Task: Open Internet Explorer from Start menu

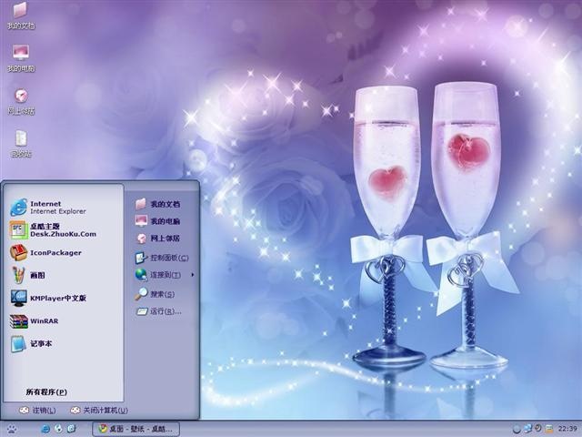Action: [48, 208]
